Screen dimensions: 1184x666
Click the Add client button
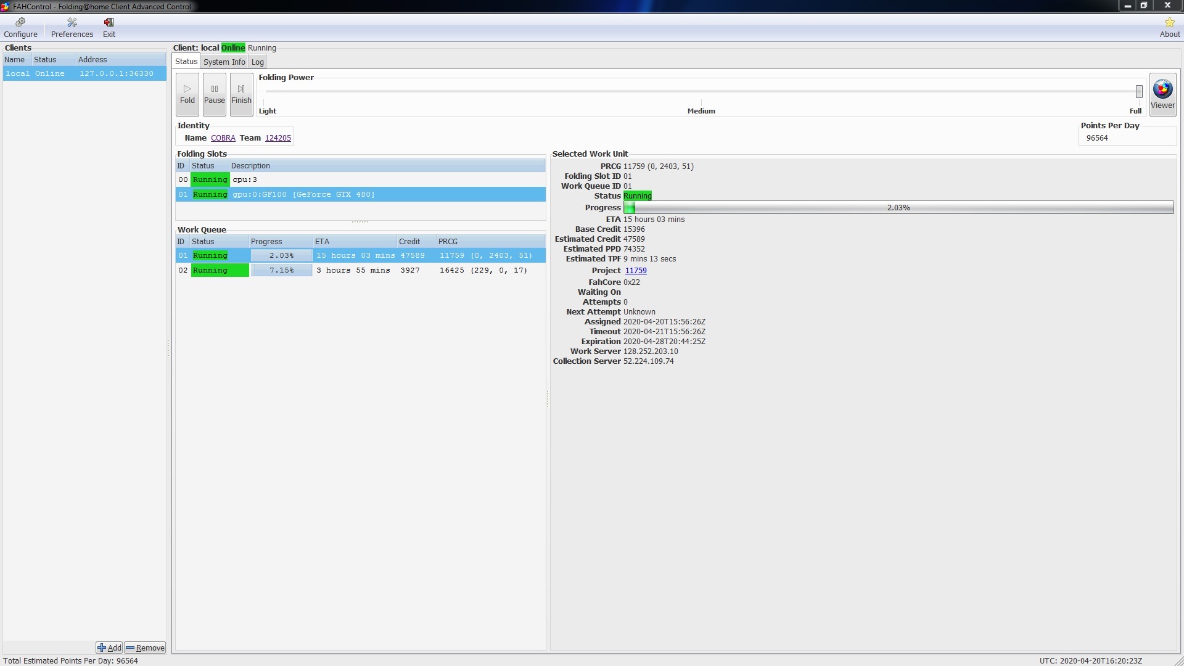point(109,647)
